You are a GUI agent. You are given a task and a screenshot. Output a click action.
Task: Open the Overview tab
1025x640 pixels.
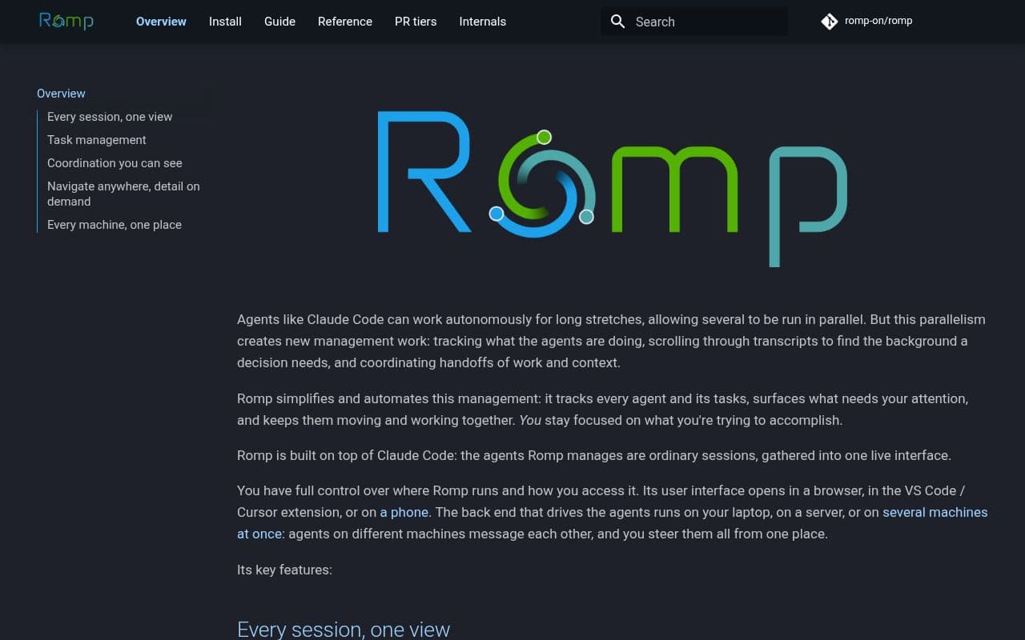[161, 22]
